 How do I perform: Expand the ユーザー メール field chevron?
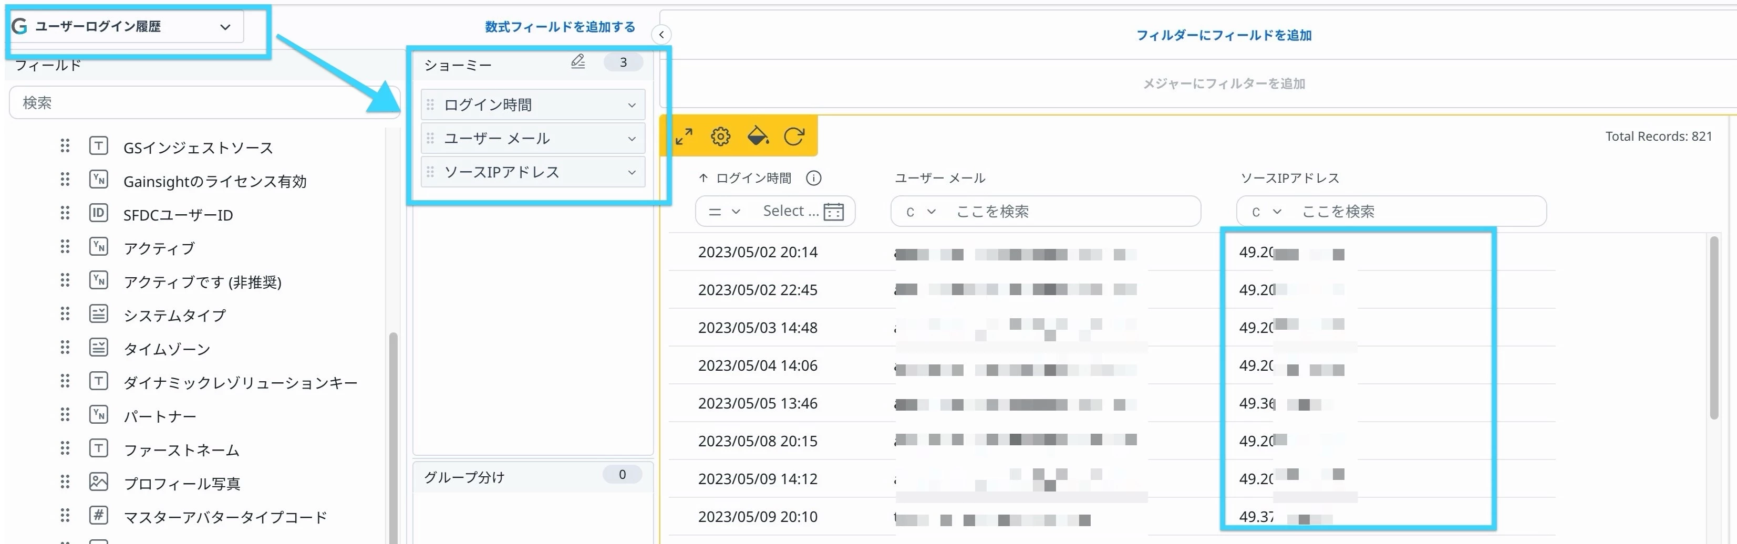(632, 139)
